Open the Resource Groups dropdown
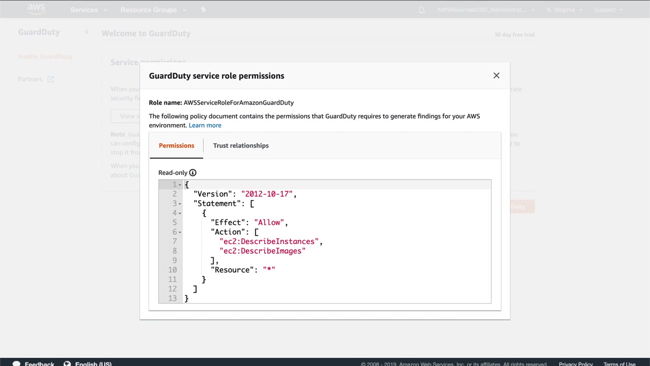The width and height of the screenshot is (650, 366). 152,10
